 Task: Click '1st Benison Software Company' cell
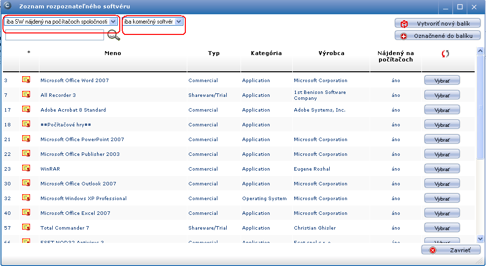(x=320, y=95)
